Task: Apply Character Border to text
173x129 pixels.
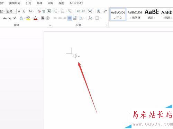Action: tap(49, 11)
